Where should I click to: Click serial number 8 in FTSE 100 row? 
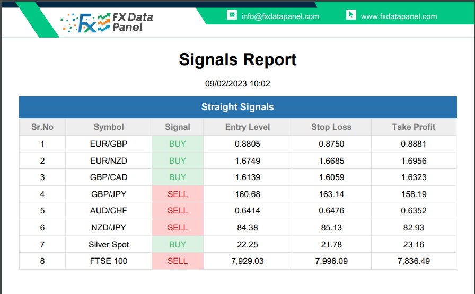click(42, 261)
